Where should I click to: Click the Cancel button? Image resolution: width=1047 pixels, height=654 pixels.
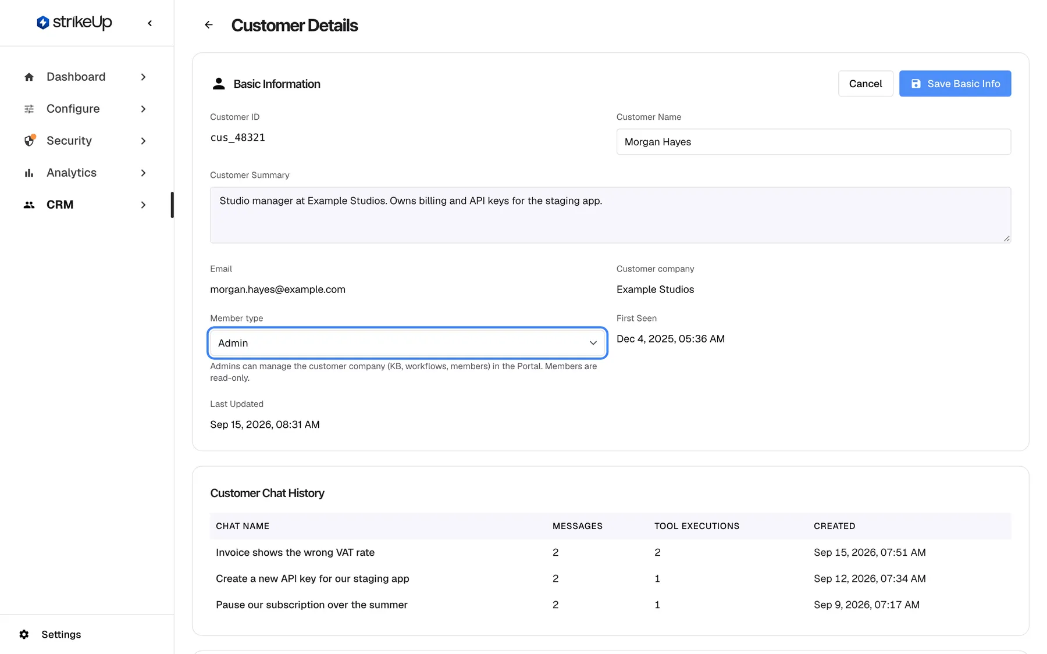point(866,84)
